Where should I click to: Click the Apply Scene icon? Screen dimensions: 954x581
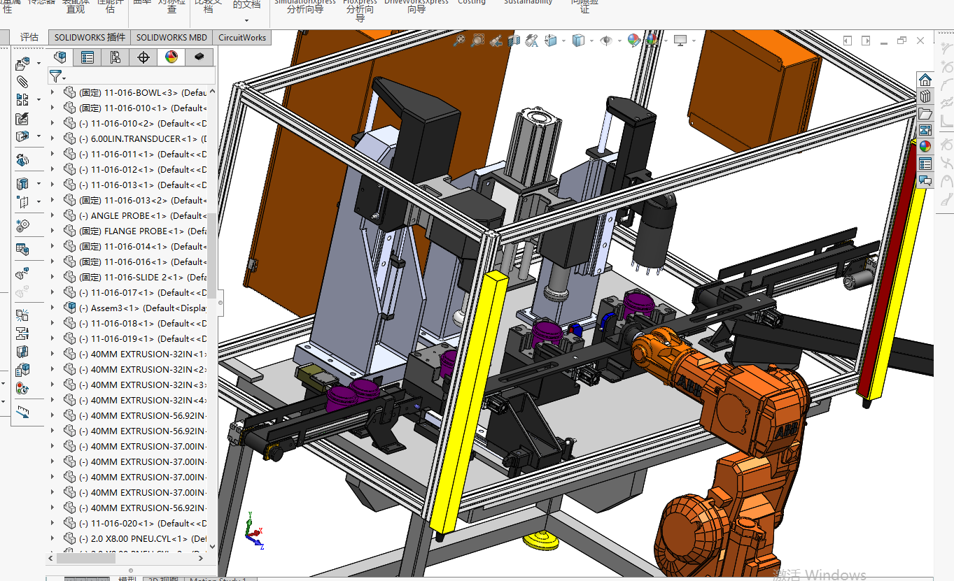tap(652, 41)
